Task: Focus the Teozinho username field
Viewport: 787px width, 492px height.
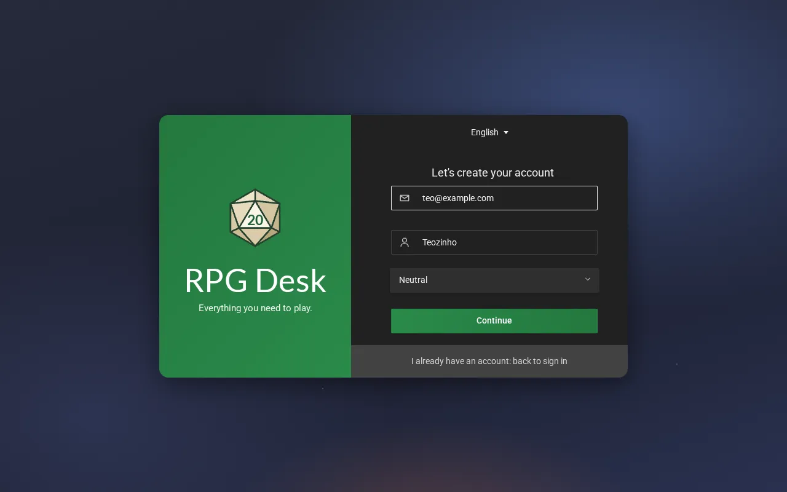Action: tap(494, 242)
